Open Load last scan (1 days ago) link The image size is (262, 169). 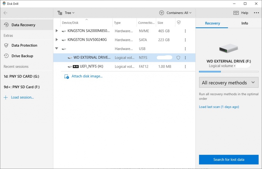(219, 107)
